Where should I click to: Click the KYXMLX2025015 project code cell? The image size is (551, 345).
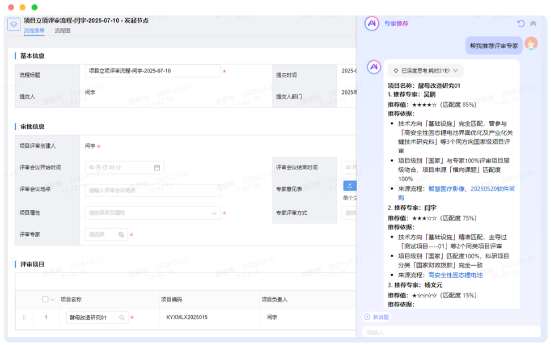[x=187, y=317]
